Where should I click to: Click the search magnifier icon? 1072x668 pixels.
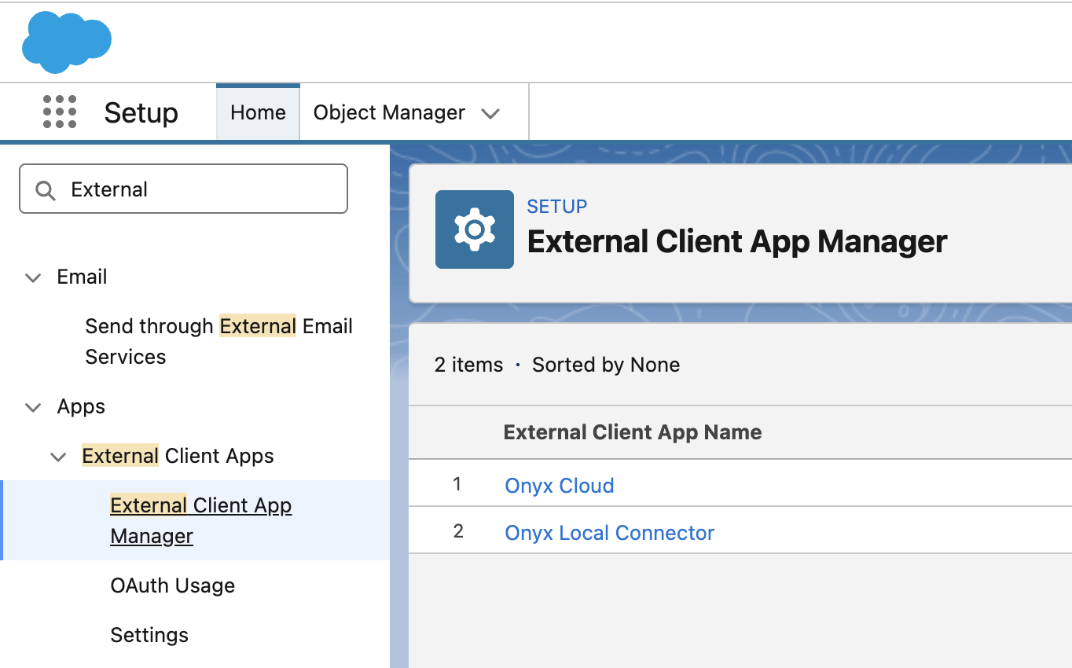coord(46,190)
